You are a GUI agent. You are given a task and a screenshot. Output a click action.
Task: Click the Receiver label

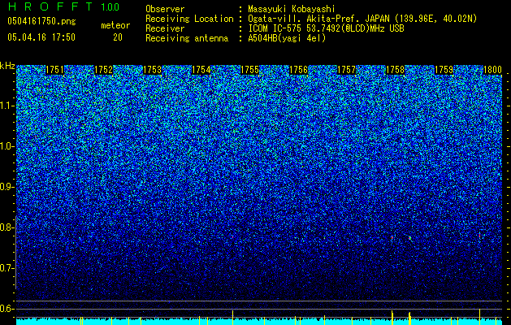click(165, 28)
